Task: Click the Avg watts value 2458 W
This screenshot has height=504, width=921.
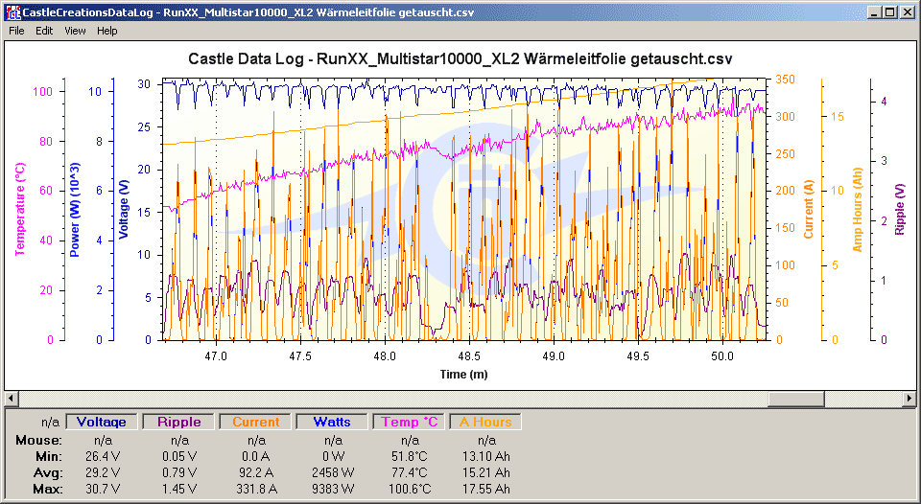Action: click(x=333, y=472)
